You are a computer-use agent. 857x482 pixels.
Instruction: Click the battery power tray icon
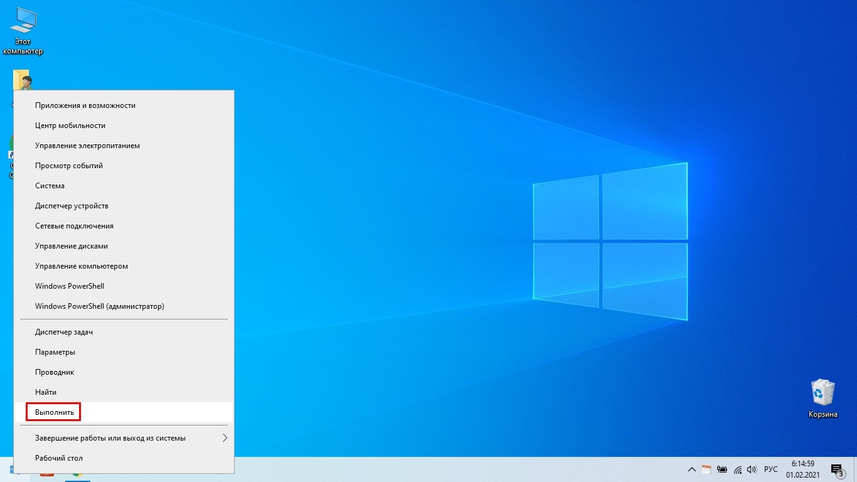pos(722,469)
